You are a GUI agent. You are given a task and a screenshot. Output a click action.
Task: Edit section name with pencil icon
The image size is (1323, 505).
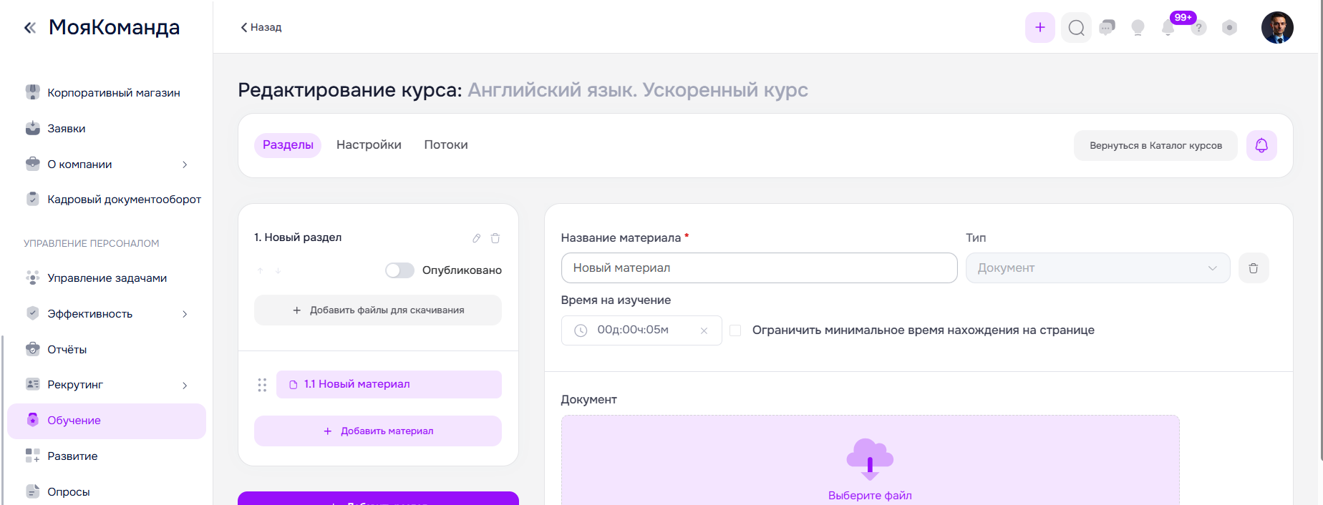tap(476, 238)
